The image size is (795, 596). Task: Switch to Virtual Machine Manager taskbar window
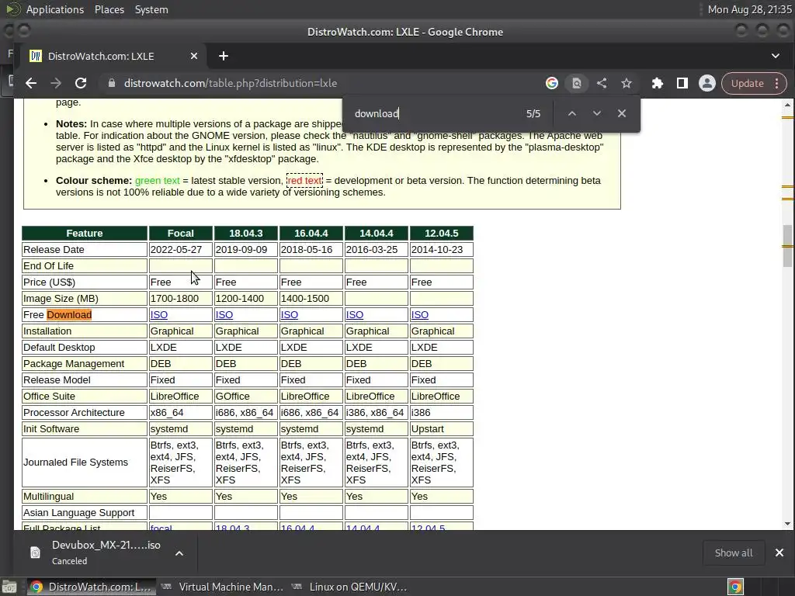[x=222, y=587]
